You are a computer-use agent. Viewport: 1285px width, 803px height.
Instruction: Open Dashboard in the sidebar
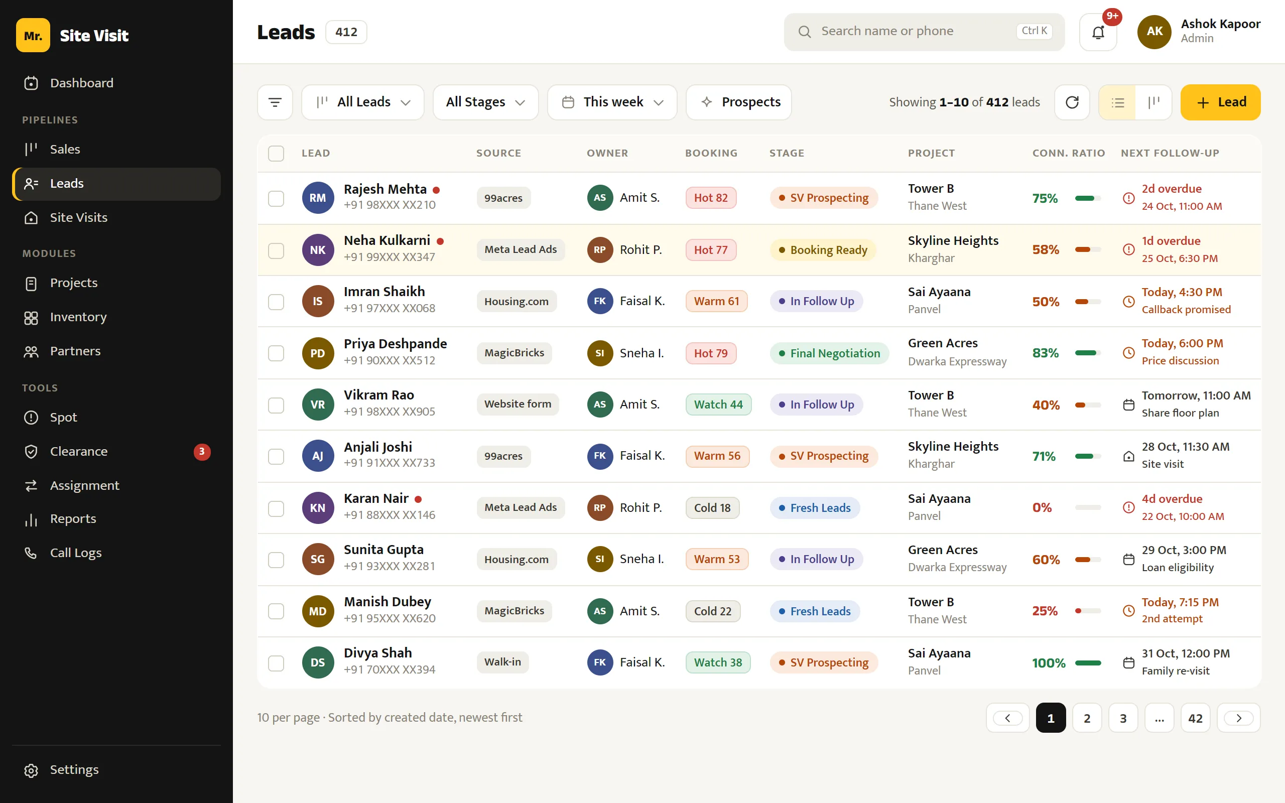(x=116, y=83)
